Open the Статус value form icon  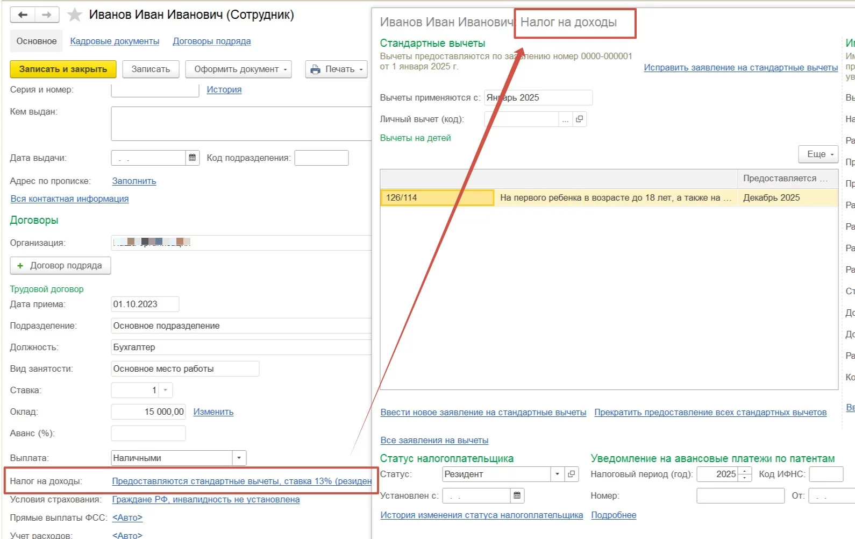tap(572, 474)
